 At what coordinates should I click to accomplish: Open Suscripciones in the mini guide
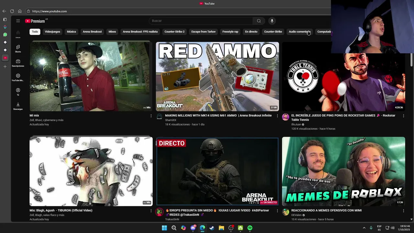tap(18, 63)
